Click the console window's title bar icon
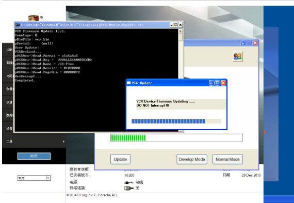 [18, 25]
